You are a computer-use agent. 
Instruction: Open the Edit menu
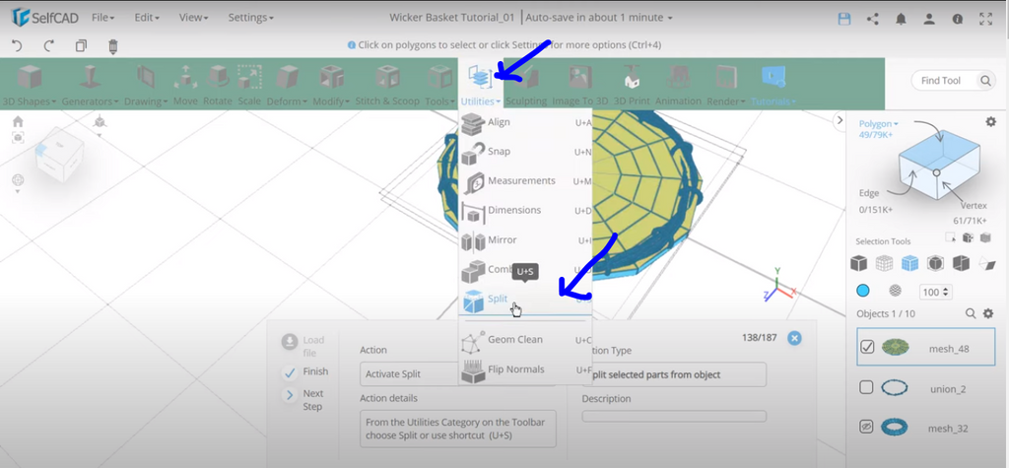pos(147,18)
